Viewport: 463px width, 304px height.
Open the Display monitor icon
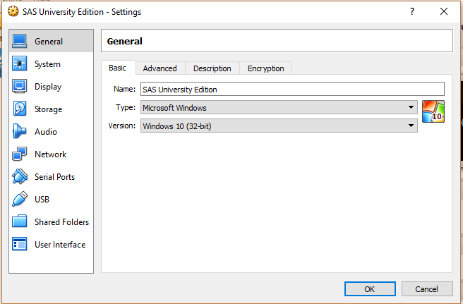click(20, 87)
